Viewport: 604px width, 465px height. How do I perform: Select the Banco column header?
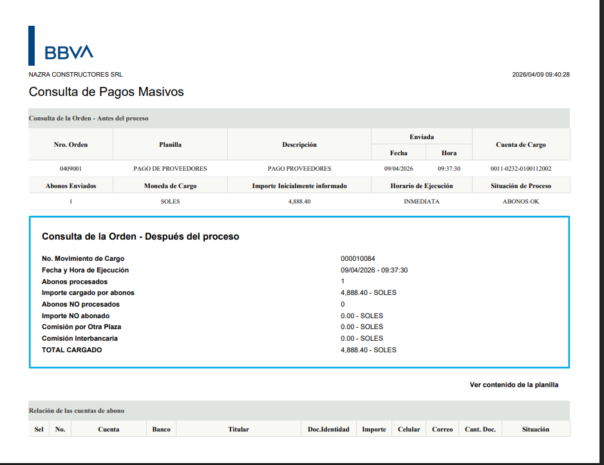(161, 429)
